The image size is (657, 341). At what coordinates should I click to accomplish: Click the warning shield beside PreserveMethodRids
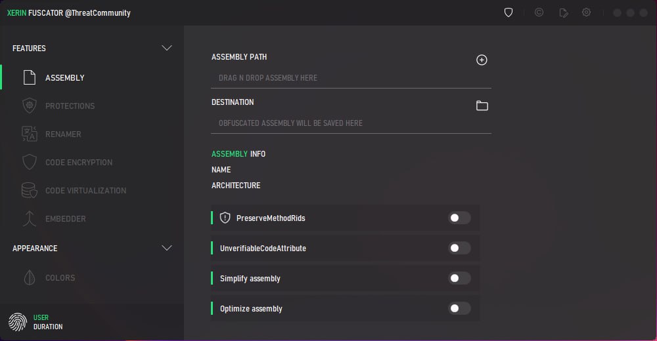click(x=225, y=218)
